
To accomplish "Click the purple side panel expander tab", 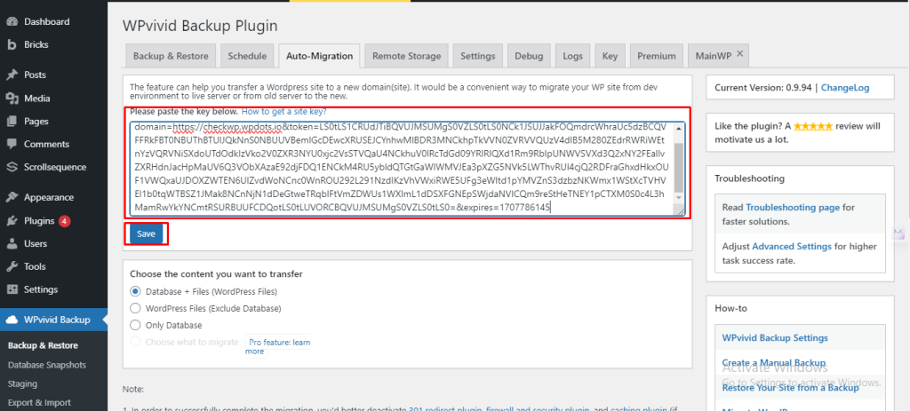I will click(x=898, y=232).
